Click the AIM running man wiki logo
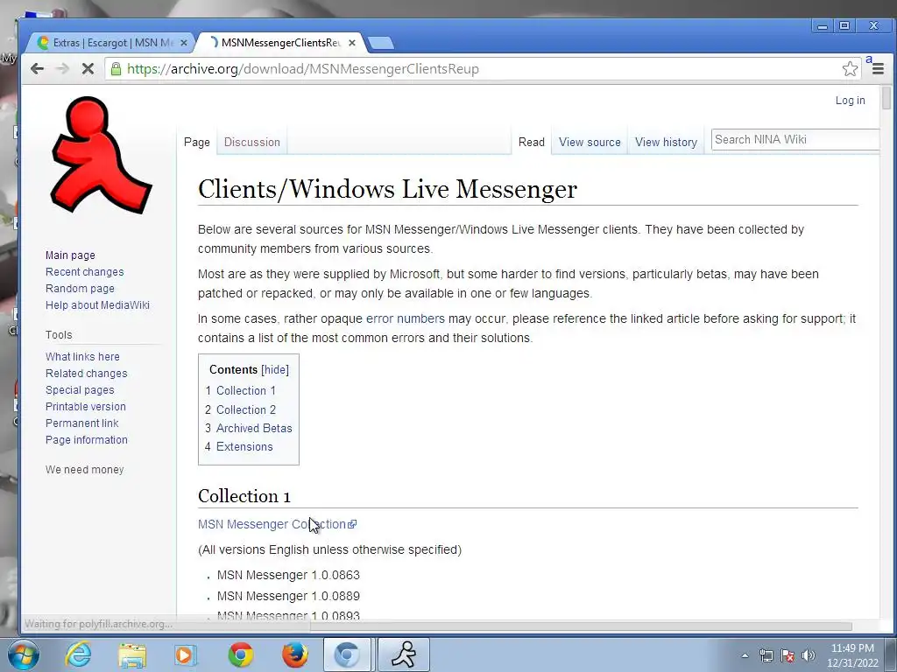 point(102,155)
